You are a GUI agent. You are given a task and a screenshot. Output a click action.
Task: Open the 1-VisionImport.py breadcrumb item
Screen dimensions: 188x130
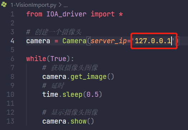click(33, 5)
